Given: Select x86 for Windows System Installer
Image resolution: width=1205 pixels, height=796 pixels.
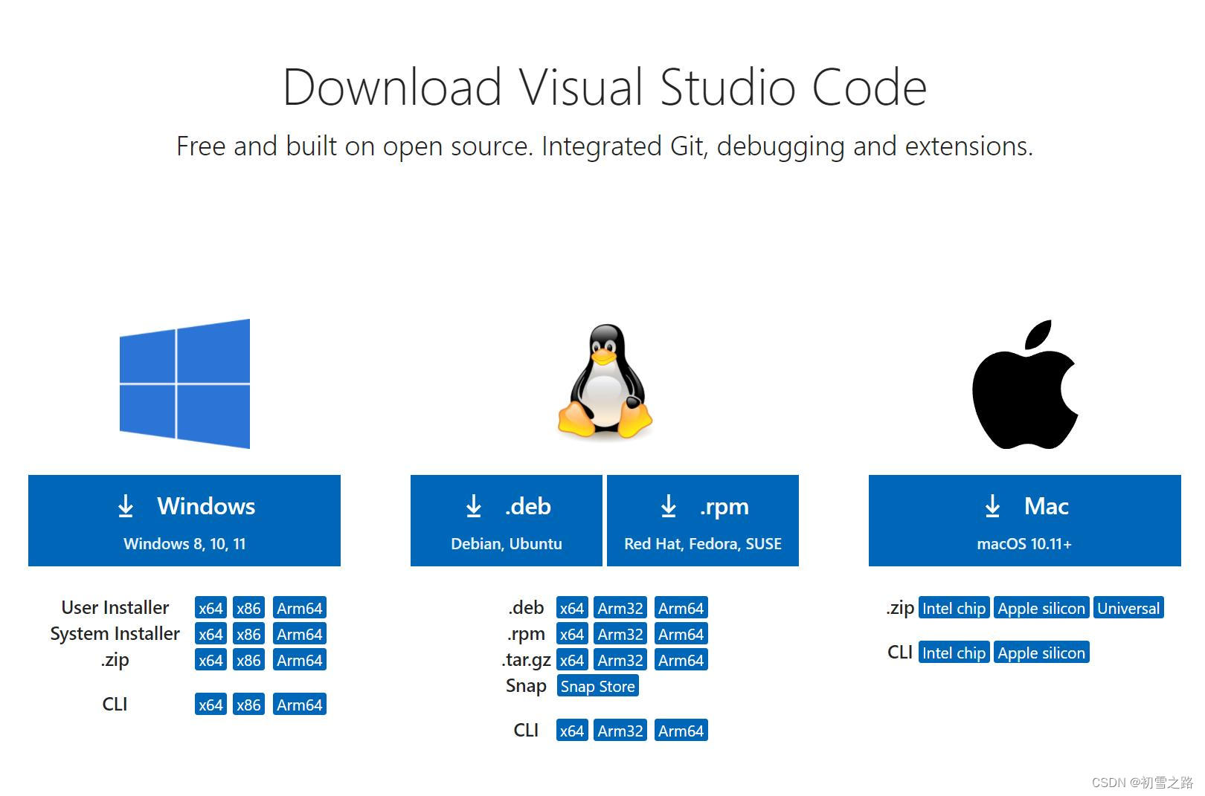Looking at the screenshot, I should tap(248, 634).
